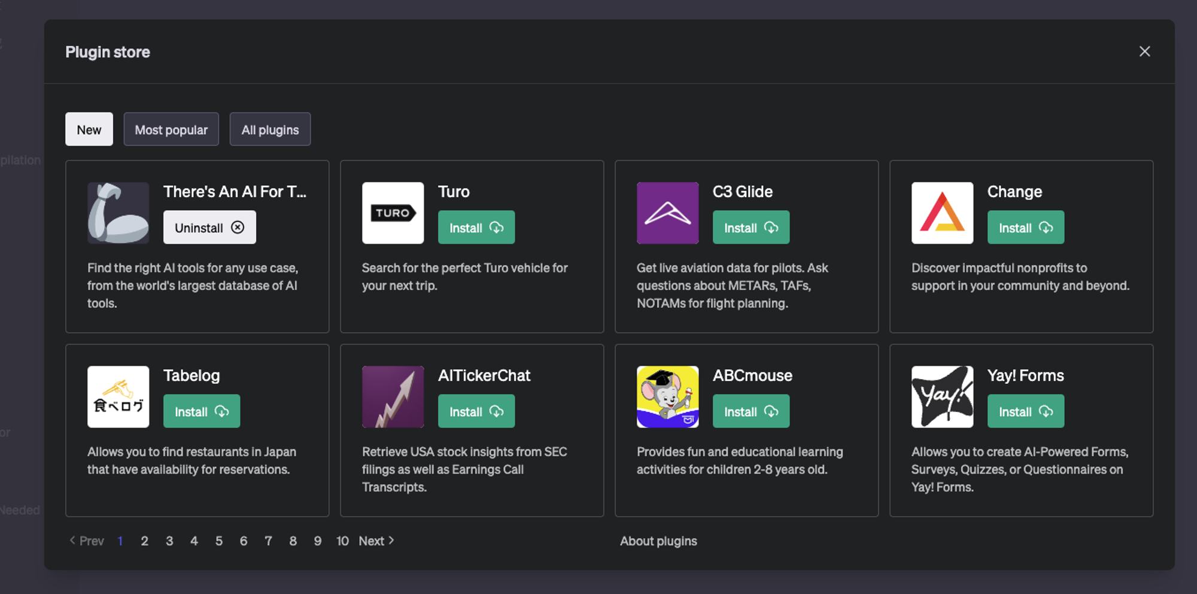Click "Find the right AI tools" description
Viewport: 1197px width, 594px height.
point(193,285)
